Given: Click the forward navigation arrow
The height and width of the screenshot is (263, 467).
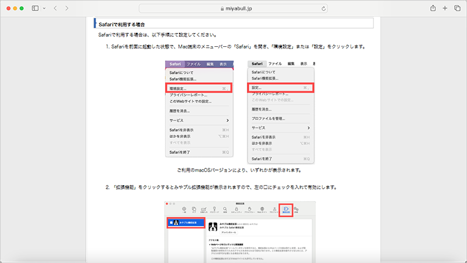Looking at the screenshot, I should point(67,9).
